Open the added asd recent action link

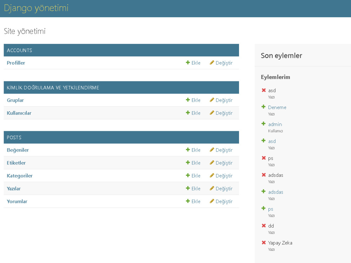[x=272, y=141]
